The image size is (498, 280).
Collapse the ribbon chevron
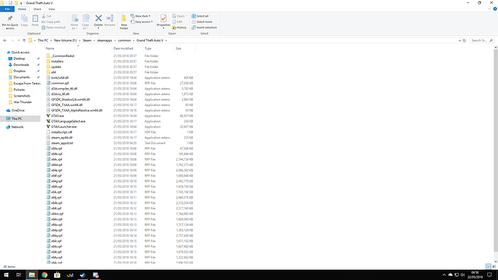(x=489, y=9)
